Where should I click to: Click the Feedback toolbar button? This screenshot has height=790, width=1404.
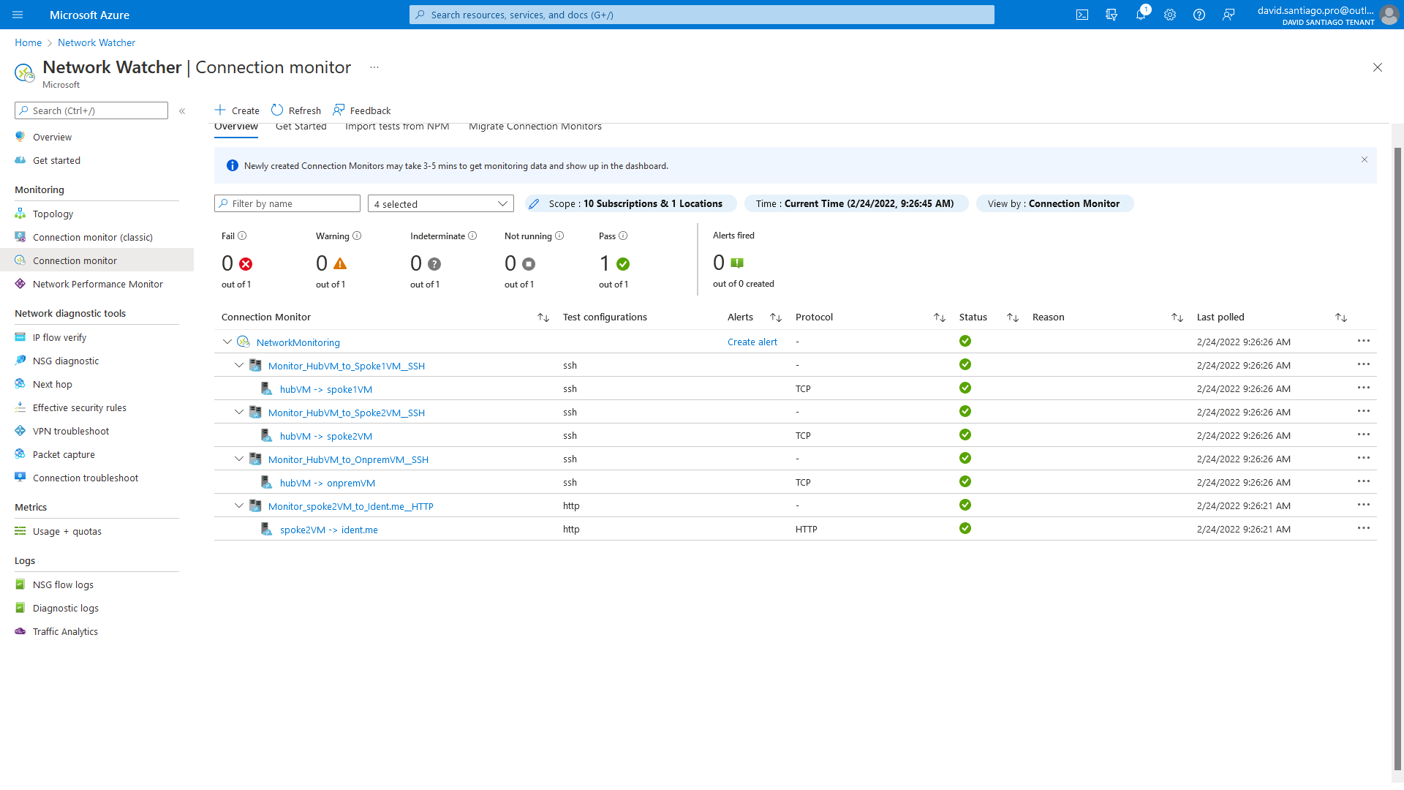pos(362,110)
